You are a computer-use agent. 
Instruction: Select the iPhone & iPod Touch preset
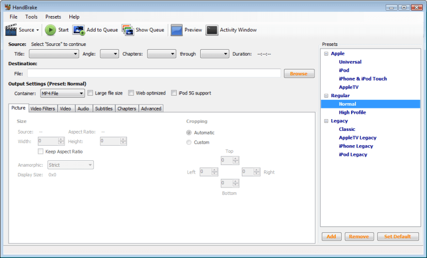click(x=363, y=79)
